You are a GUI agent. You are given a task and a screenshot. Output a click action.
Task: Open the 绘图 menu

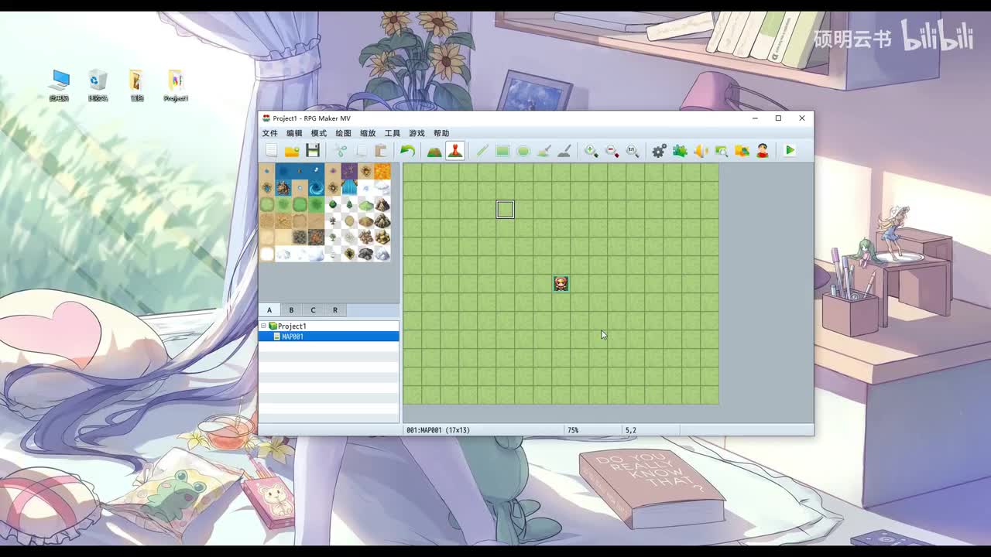pos(343,134)
